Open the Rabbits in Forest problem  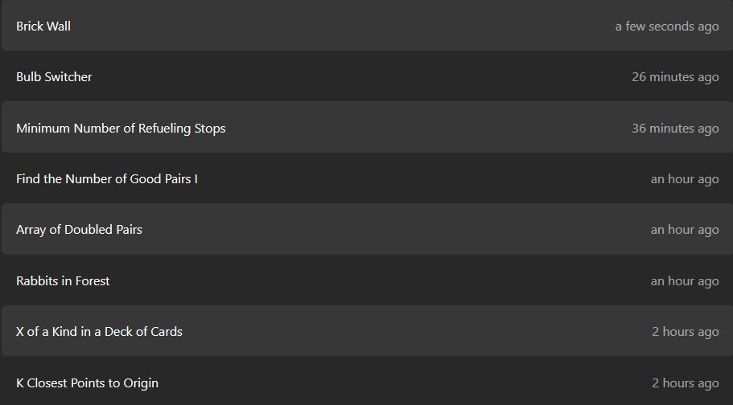(x=63, y=280)
